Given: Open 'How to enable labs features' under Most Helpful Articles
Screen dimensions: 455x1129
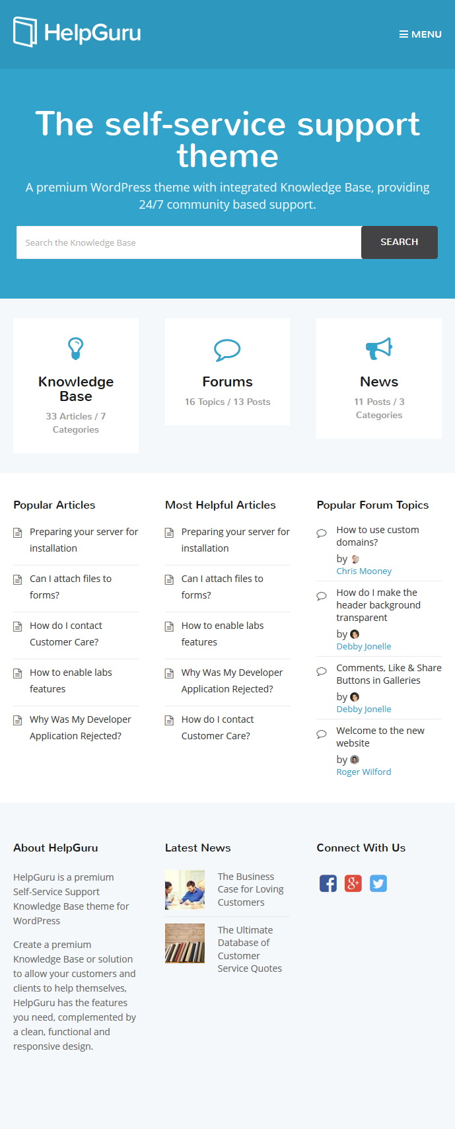Looking at the screenshot, I should [x=223, y=634].
